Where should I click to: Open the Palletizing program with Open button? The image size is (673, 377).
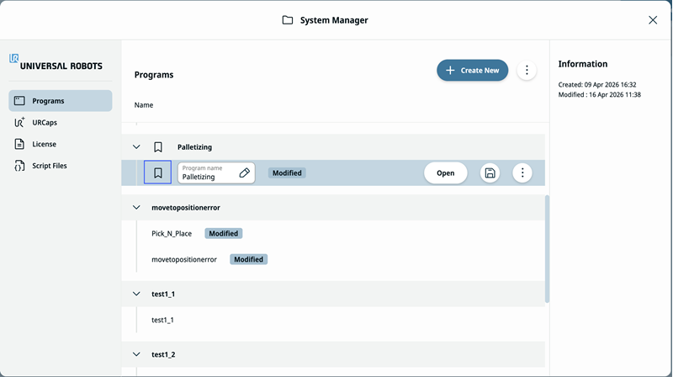(x=446, y=173)
